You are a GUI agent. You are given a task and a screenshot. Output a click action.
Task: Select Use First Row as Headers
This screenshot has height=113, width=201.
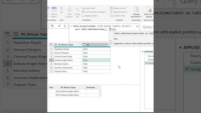(95, 12)
